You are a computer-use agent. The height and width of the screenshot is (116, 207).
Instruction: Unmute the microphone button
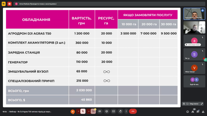[x=83, y=111]
